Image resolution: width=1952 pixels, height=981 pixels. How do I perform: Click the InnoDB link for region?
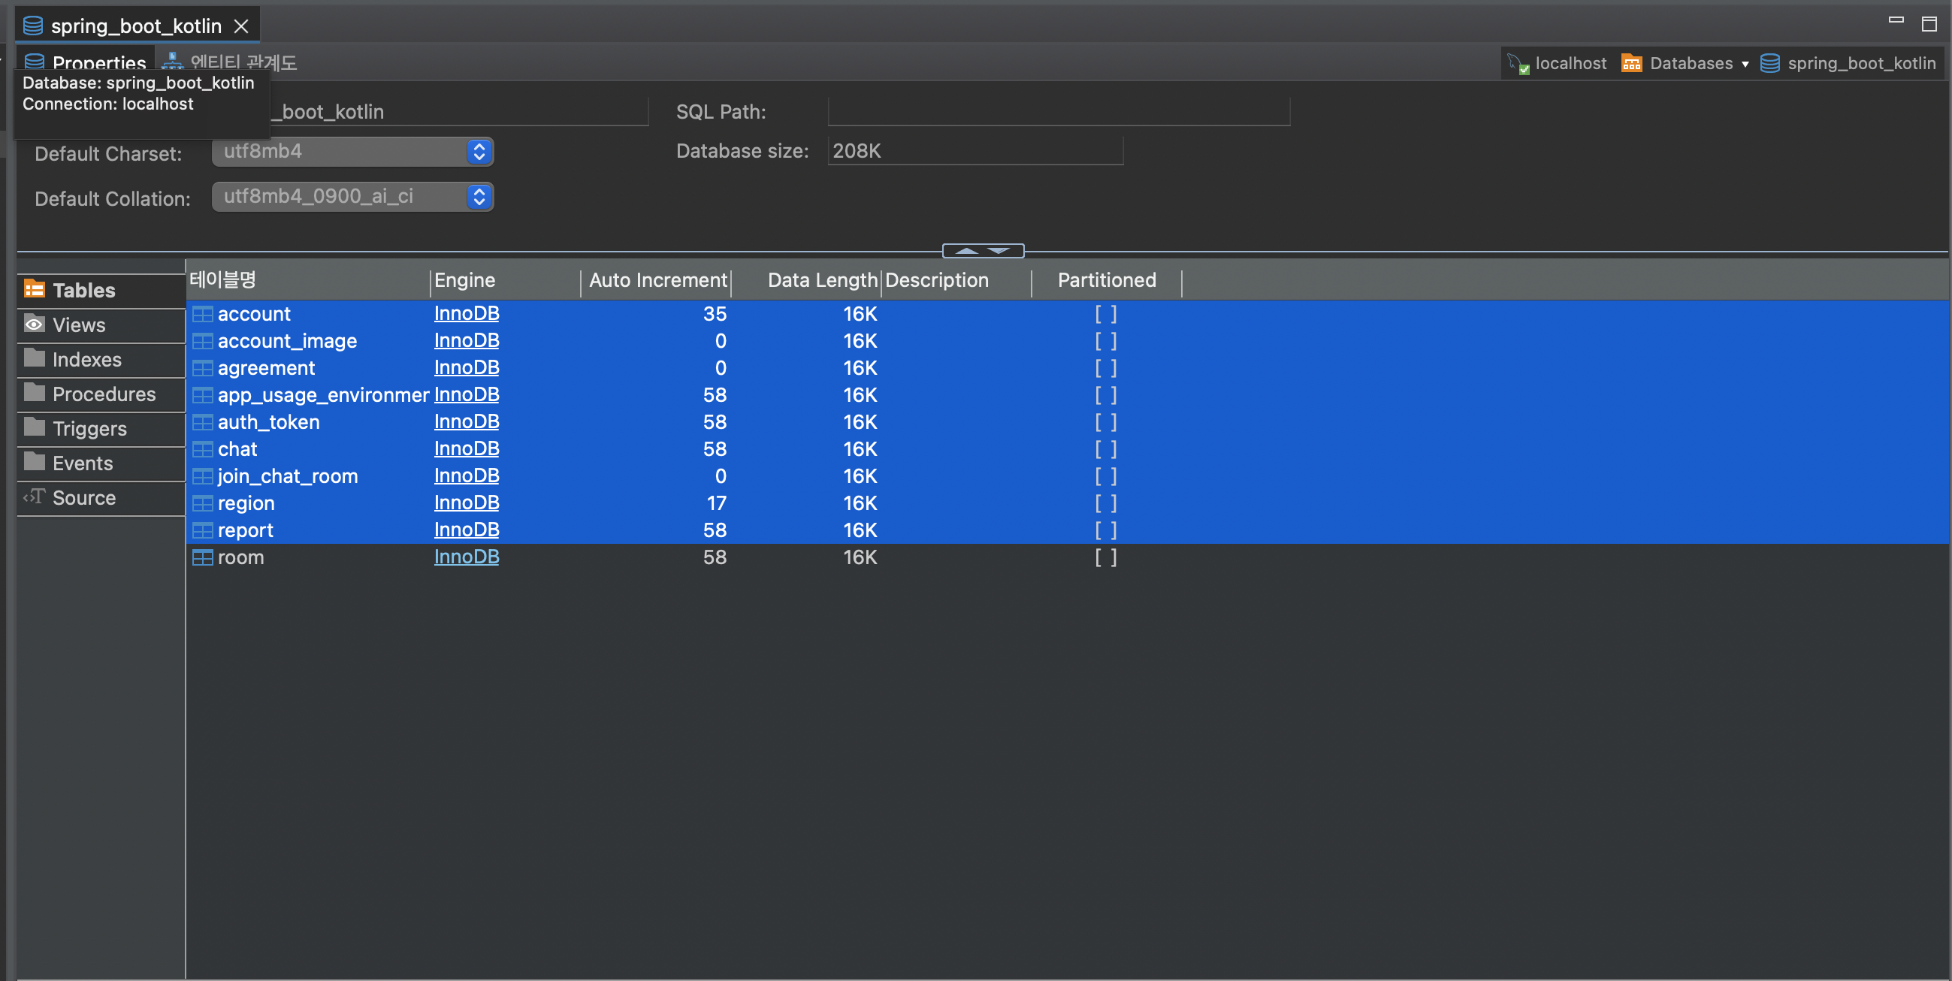pyautogui.click(x=466, y=503)
